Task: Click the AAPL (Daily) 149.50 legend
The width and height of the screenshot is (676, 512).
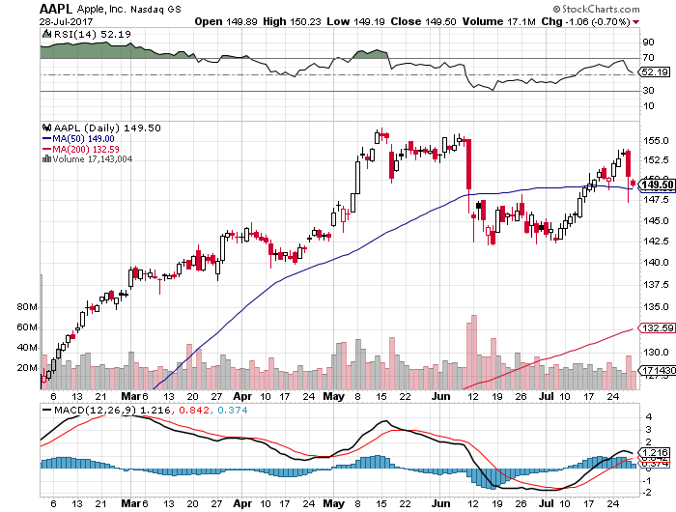Action: point(107,128)
